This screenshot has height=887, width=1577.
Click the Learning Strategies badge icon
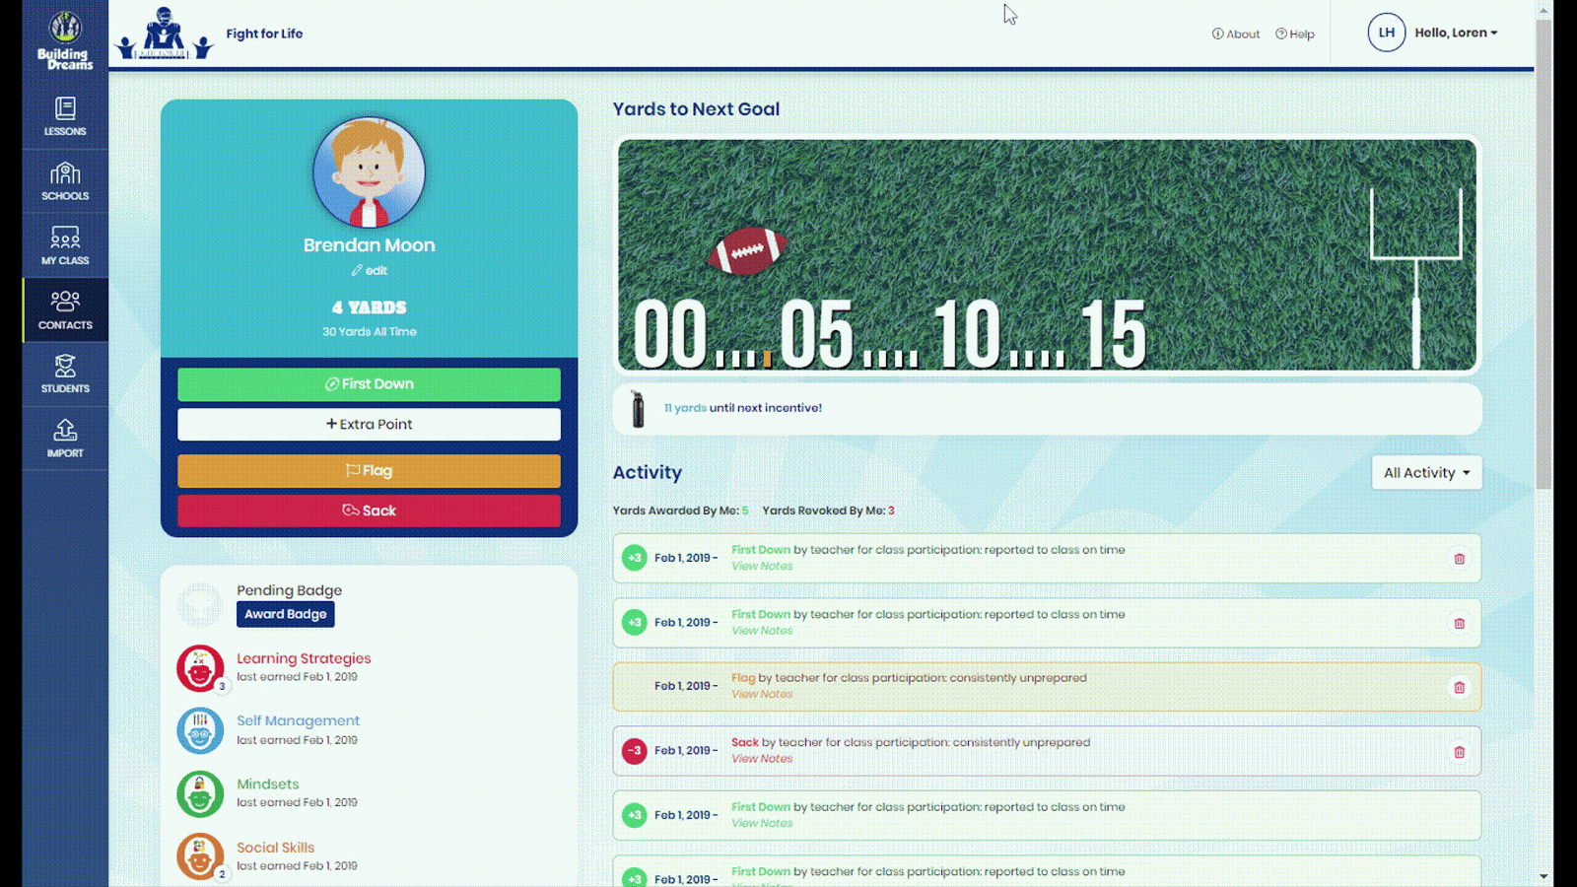(x=200, y=669)
